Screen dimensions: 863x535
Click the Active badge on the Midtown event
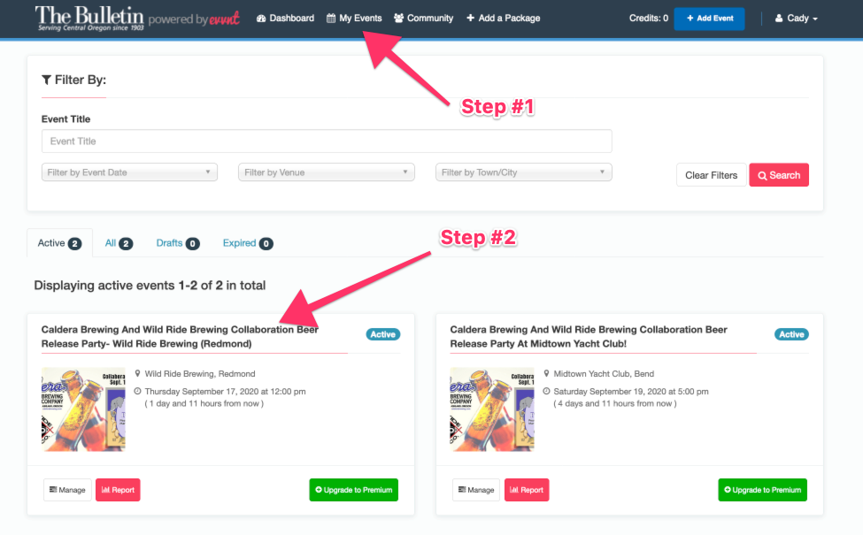click(791, 334)
